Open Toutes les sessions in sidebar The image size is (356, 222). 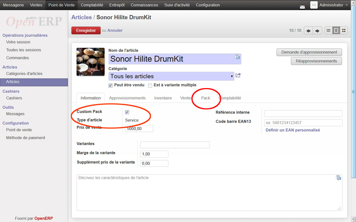tap(23, 50)
